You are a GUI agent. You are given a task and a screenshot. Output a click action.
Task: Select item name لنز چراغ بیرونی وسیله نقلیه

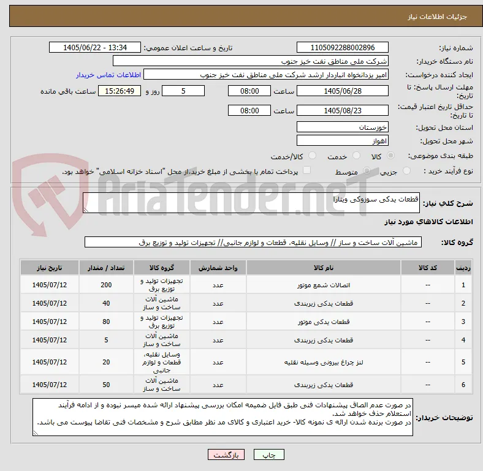tap(324, 363)
